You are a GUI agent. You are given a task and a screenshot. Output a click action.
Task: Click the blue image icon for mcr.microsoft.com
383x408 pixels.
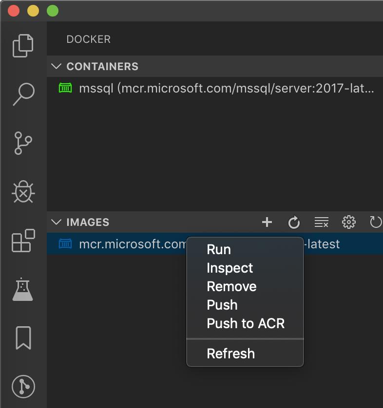pos(65,244)
